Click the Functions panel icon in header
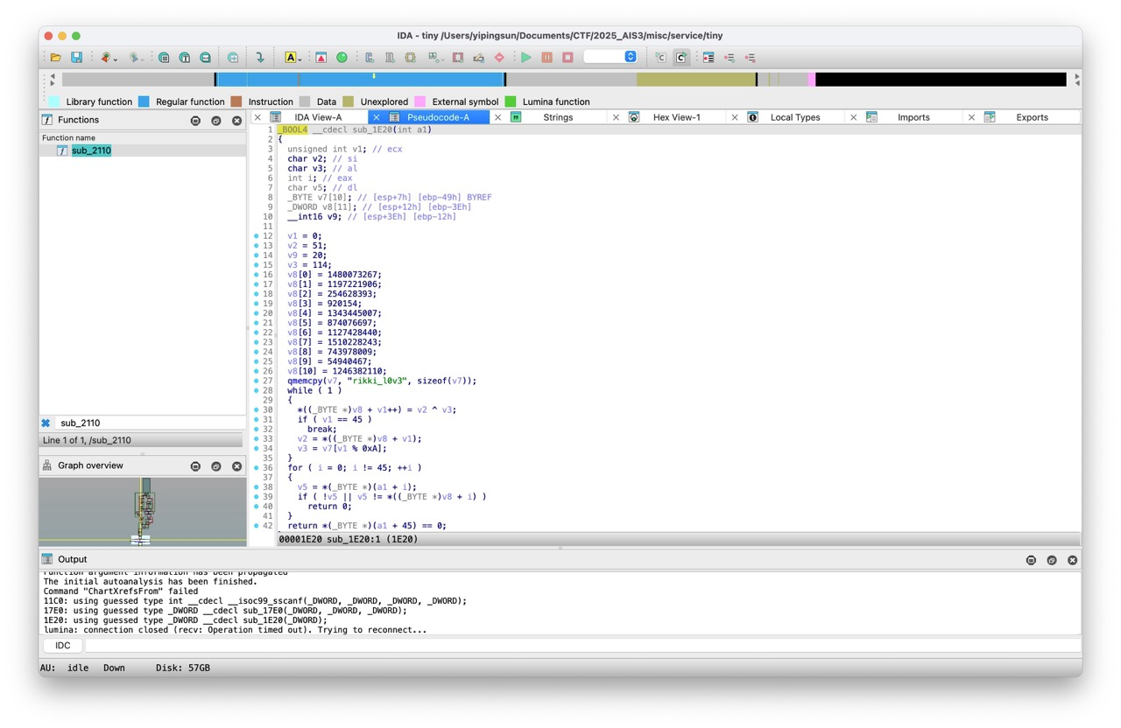 (x=47, y=120)
